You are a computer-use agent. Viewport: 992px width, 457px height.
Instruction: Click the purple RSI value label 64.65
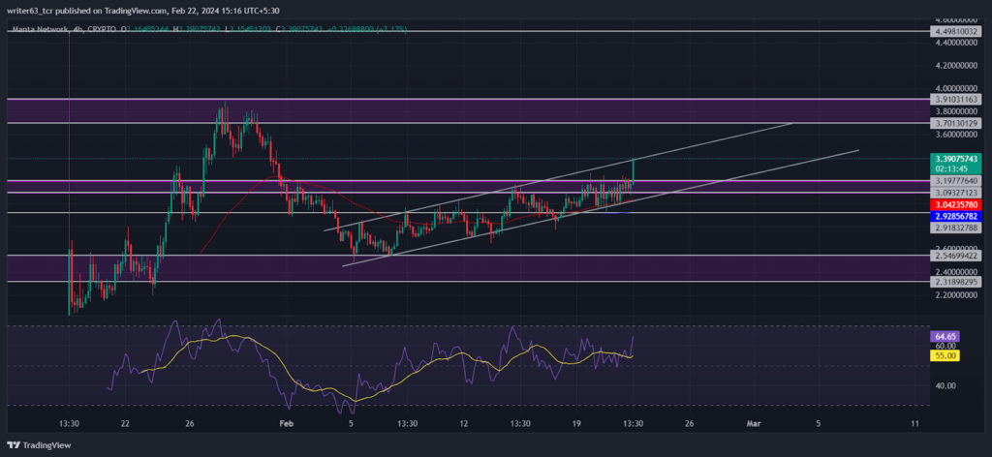coord(945,336)
